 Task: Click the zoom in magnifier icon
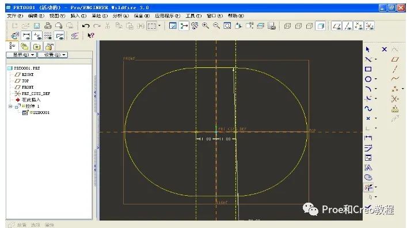tap(206, 26)
